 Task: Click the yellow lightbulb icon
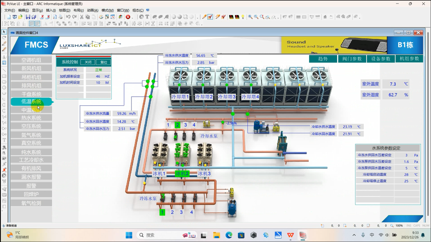(243, 17)
